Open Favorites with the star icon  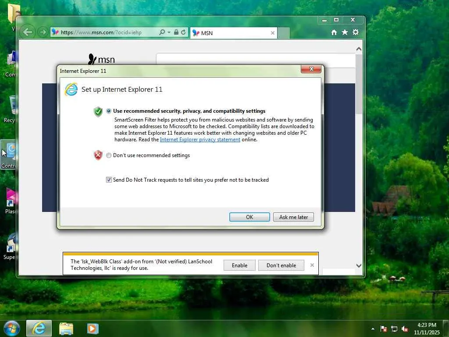tap(345, 32)
